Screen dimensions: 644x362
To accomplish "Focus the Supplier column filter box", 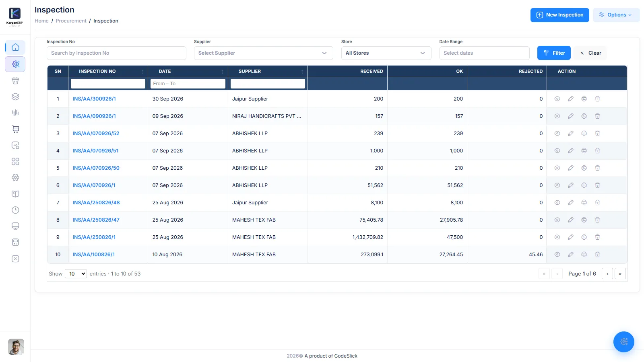I will tap(268, 84).
